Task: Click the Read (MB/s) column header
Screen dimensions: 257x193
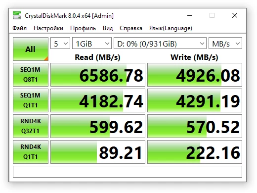Action: point(97,57)
